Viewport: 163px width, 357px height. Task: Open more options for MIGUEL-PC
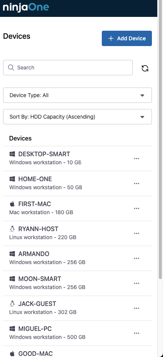coord(137,333)
